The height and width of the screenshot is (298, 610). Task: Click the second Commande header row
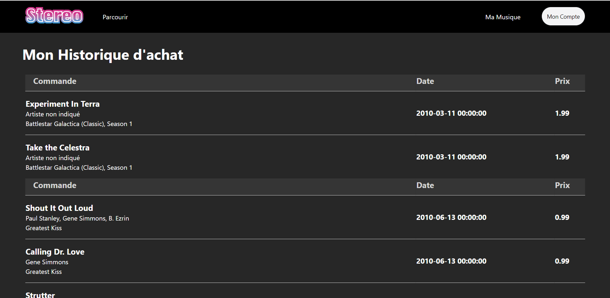(x=54, y=185)
